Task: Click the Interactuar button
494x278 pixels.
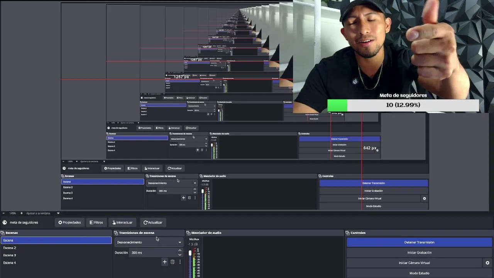Action: pyautogui.click(x=122, y=222)
